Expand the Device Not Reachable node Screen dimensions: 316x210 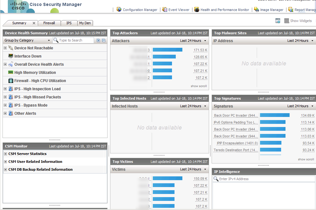coord(5,48)
